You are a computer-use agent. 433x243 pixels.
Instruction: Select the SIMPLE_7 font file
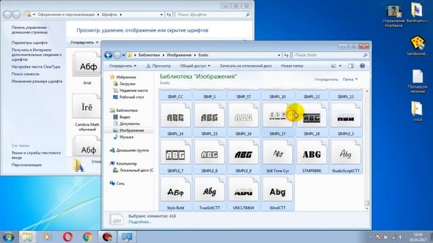tap(175, 156)
